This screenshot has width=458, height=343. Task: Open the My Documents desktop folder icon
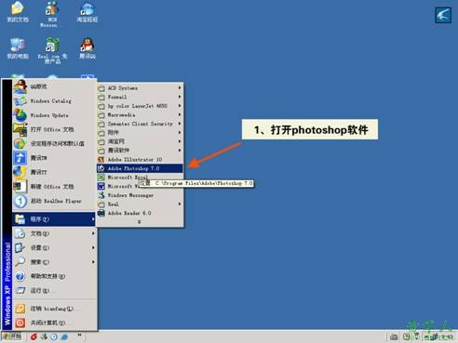(x=18, y=8)
